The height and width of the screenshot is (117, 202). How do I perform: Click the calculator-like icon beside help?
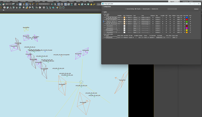[x=60, y=8]
